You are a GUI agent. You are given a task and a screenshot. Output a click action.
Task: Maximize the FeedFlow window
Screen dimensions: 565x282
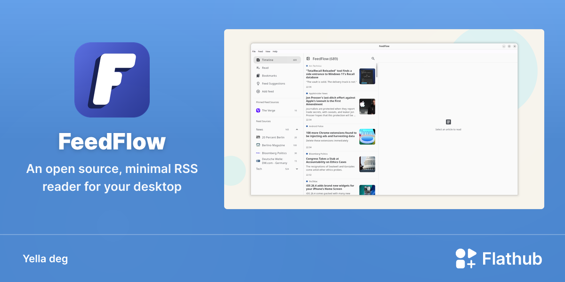pos(509,46)
